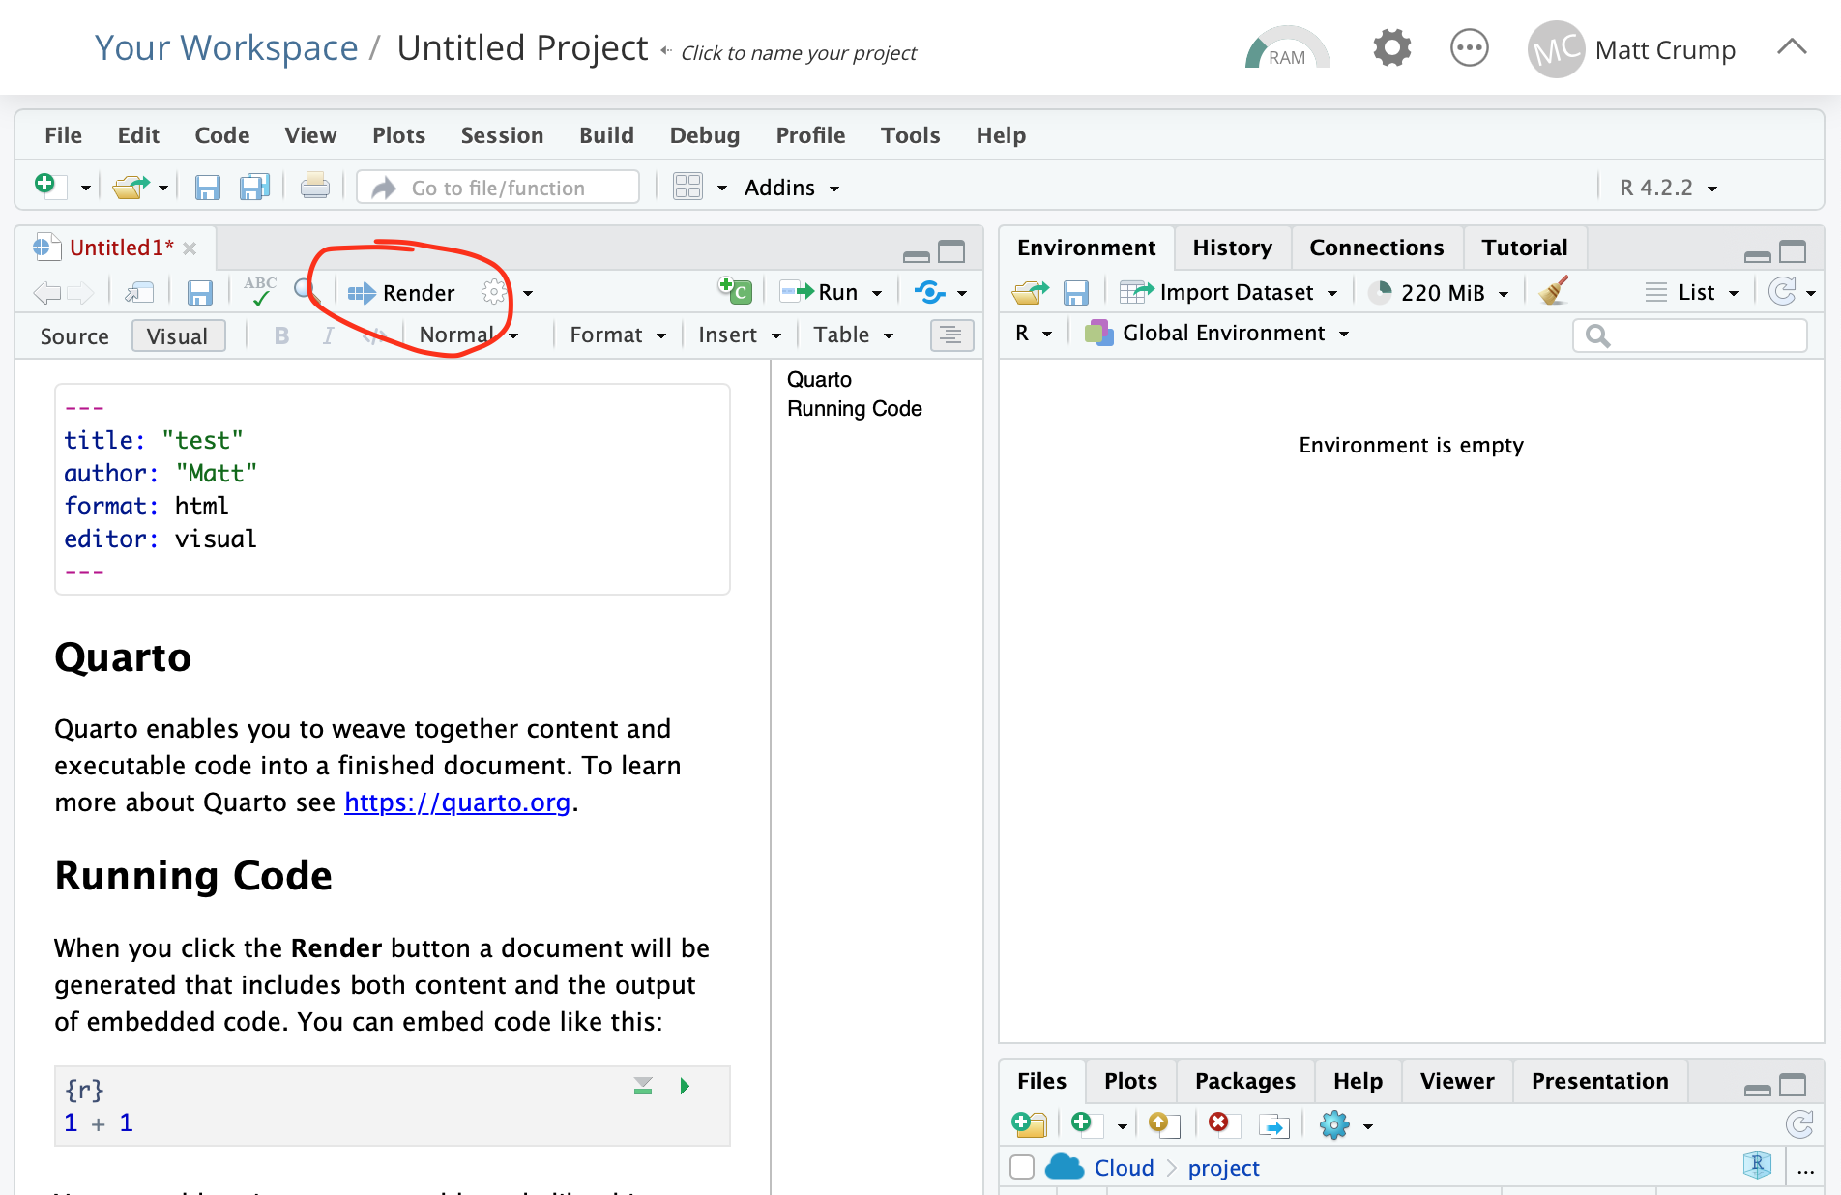
Task: Load workspace using Environment folder icon
Action: 1030,292
